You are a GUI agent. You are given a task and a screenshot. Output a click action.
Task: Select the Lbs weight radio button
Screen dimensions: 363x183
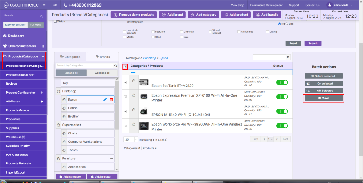click(287, 24)
